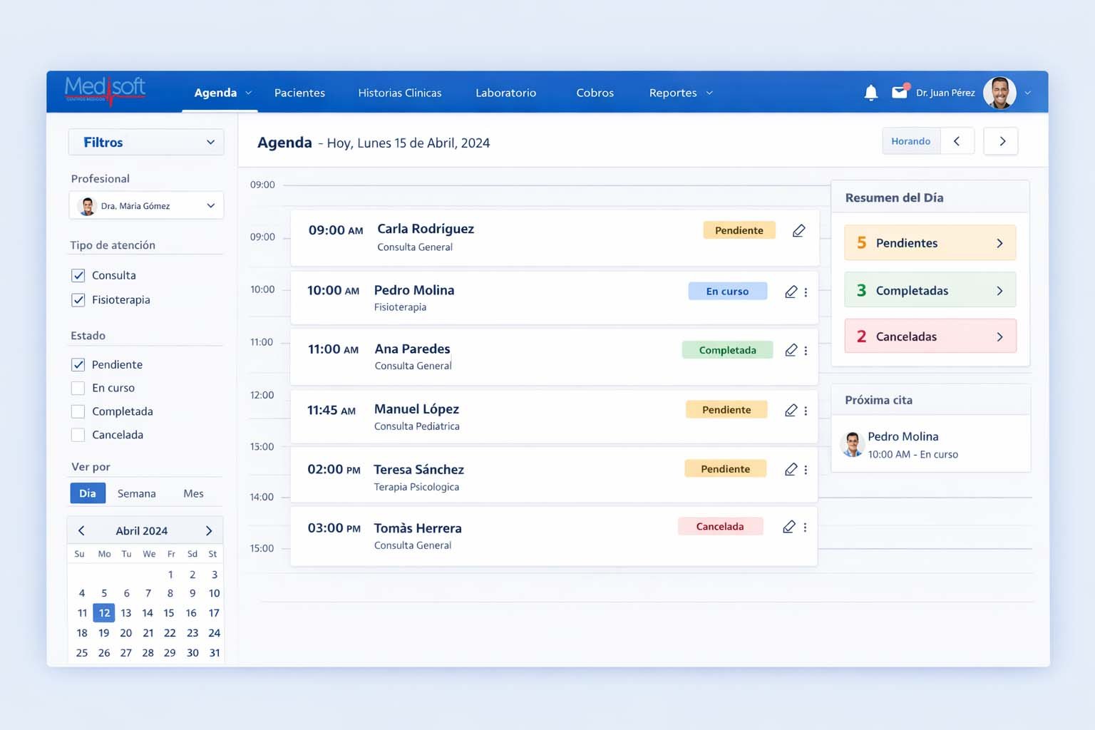Select day 16 in April calendar
The height and width of the screenshot is (730, 1095).
(x=191, y=613)
